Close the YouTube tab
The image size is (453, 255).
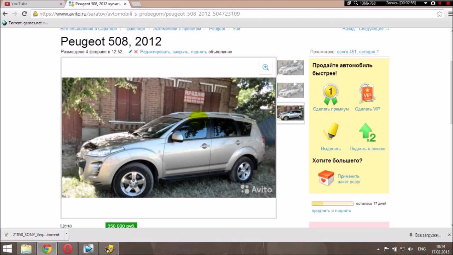click(61, 4)
